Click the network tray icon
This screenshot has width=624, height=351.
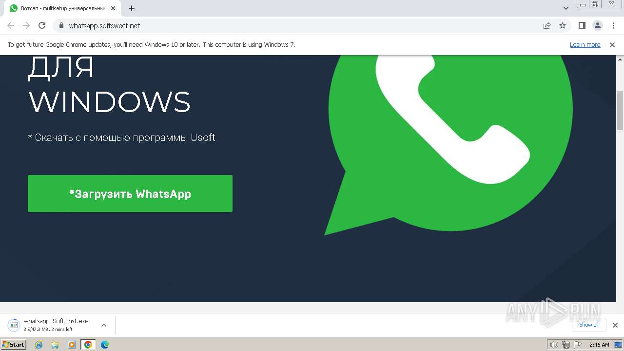(566, 345)
